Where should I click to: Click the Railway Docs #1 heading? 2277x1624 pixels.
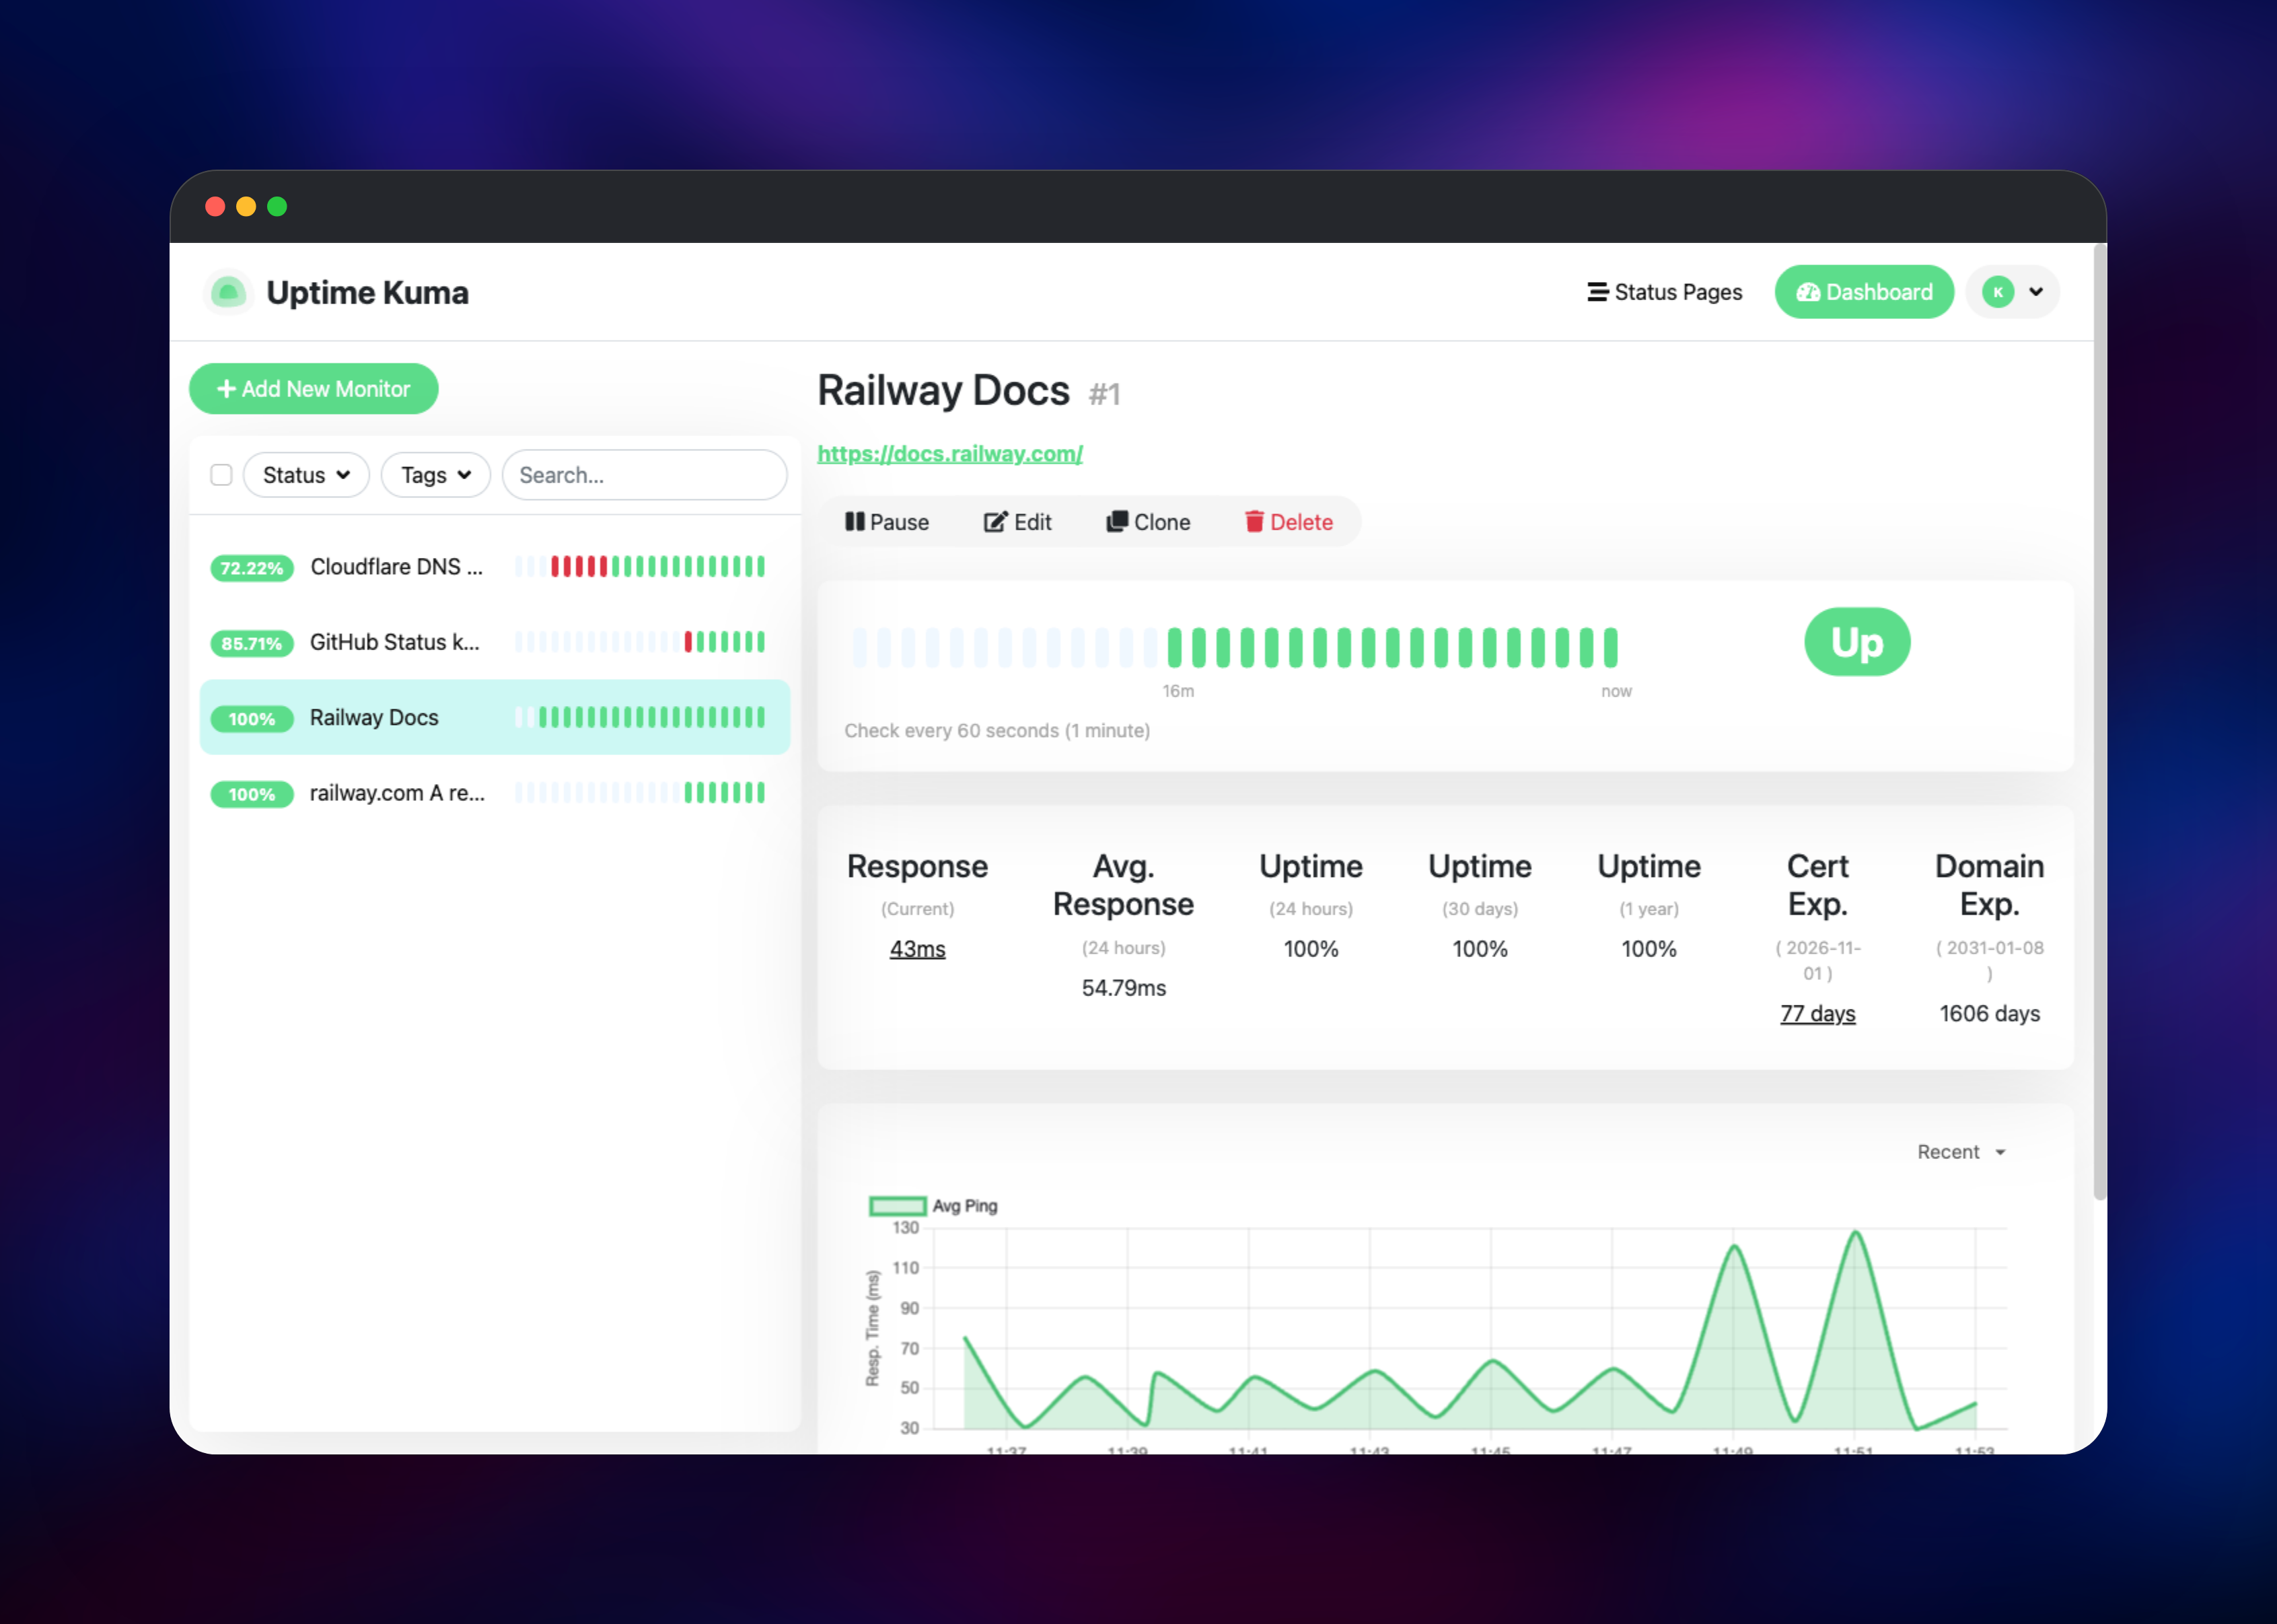968,391
